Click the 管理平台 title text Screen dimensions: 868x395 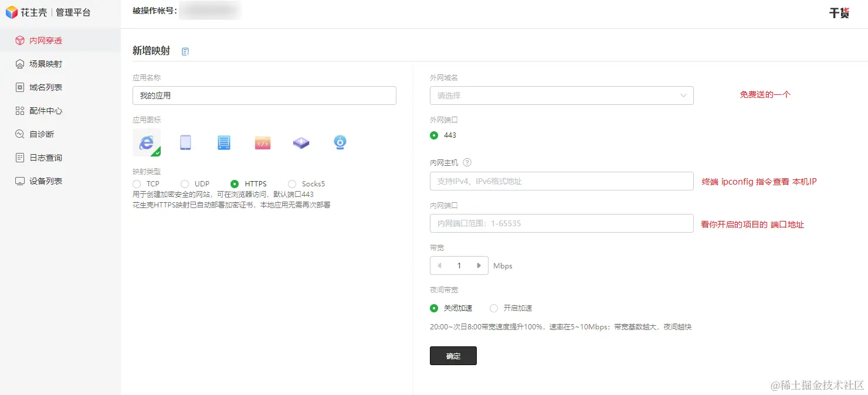(73, 12)
